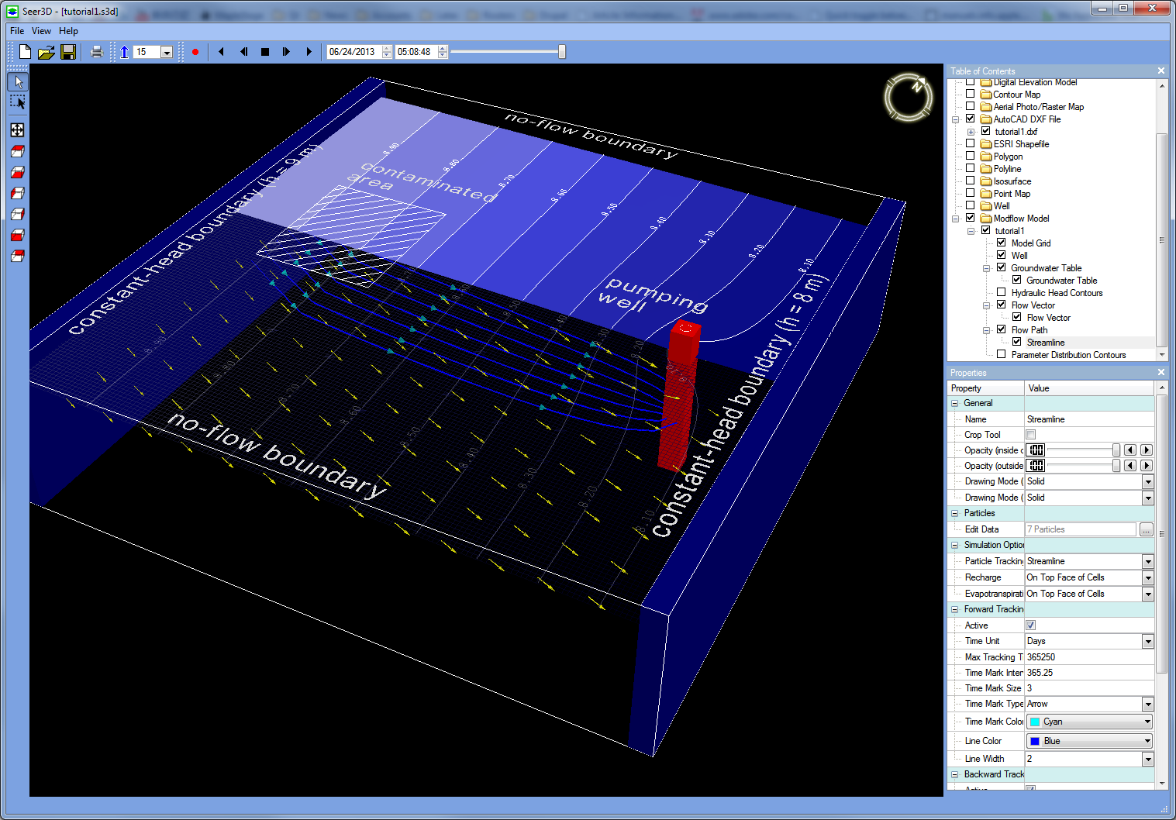Viewport: 1176px width, 820px height.
Task: Decrease outside opacity with left arrow
Action: [1130, 466]
